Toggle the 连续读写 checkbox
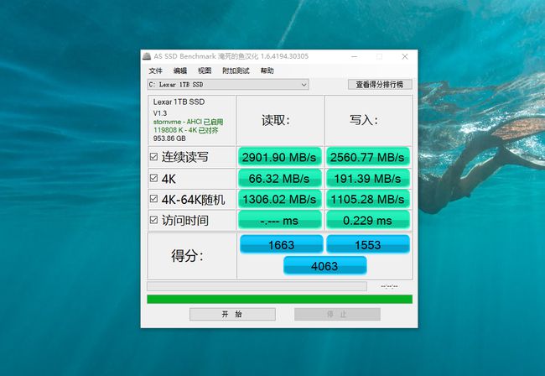 [x=153, y=157]
